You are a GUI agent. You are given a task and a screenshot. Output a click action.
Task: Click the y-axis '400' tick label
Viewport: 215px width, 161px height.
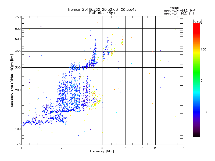[18, 52]
